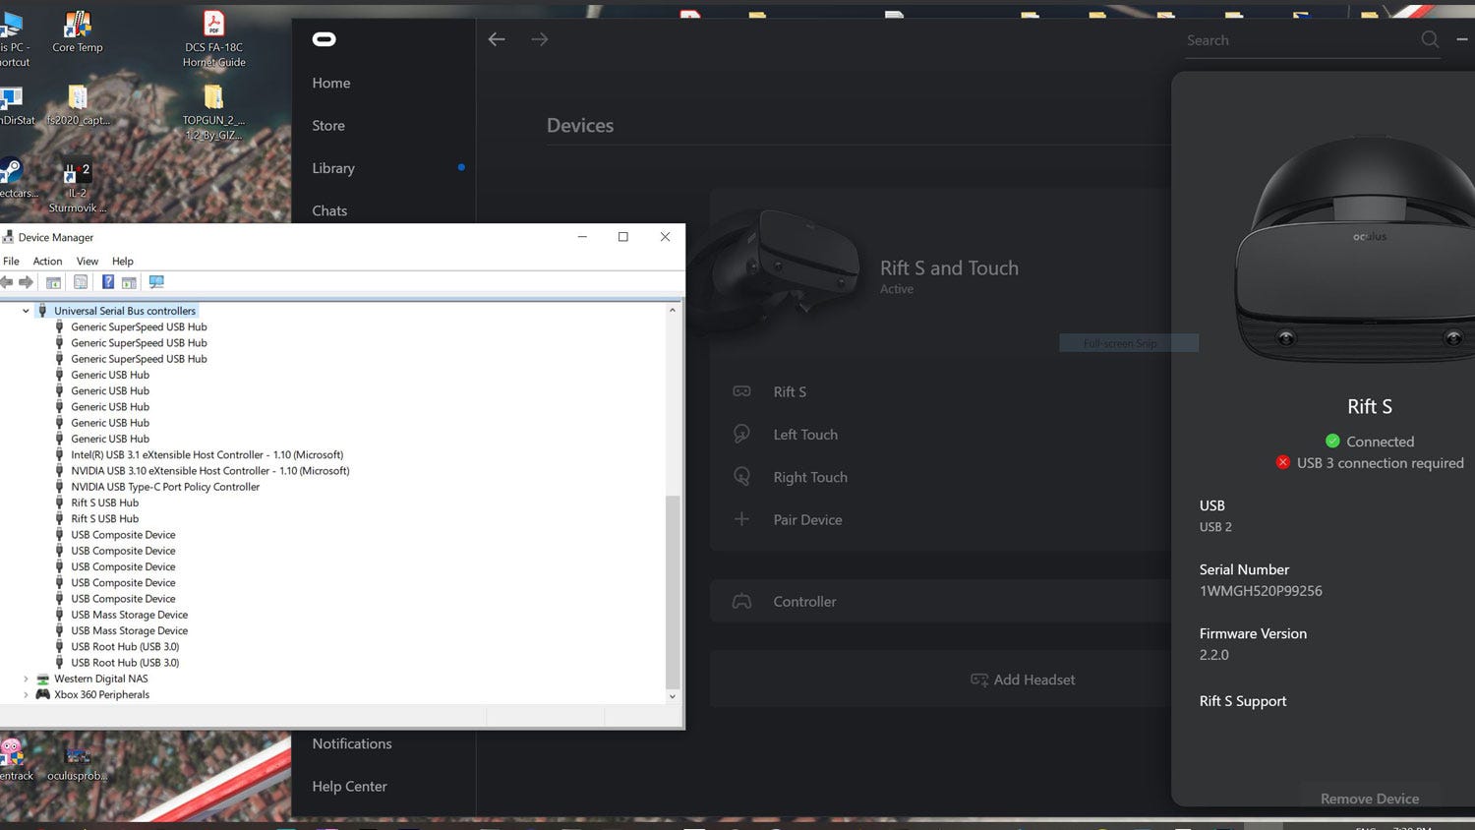Click the Action Pane toolbar icon
Image resolution: width=1475 pixels, height=830 pixels.
click(x=129, y=282)
